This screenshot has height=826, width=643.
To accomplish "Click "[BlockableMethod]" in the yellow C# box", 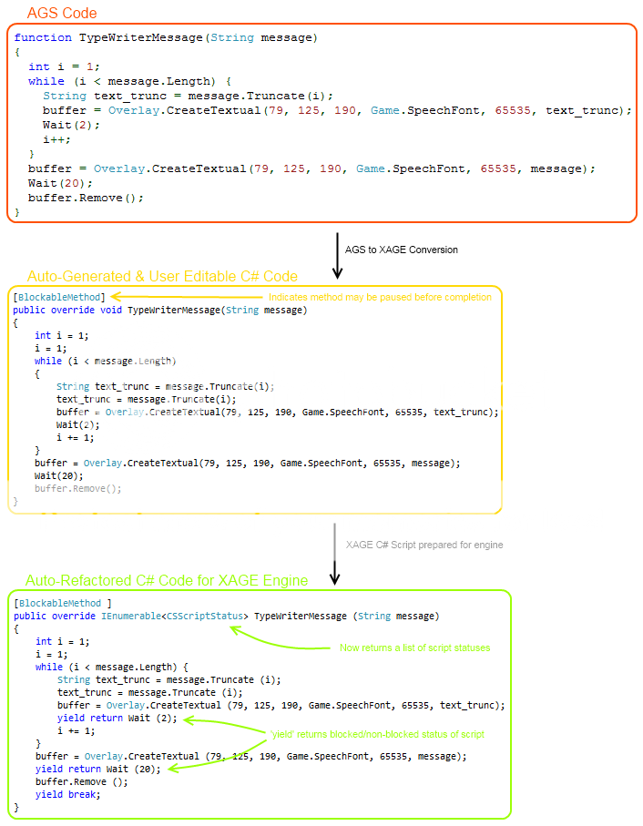I will coord(59,297).
